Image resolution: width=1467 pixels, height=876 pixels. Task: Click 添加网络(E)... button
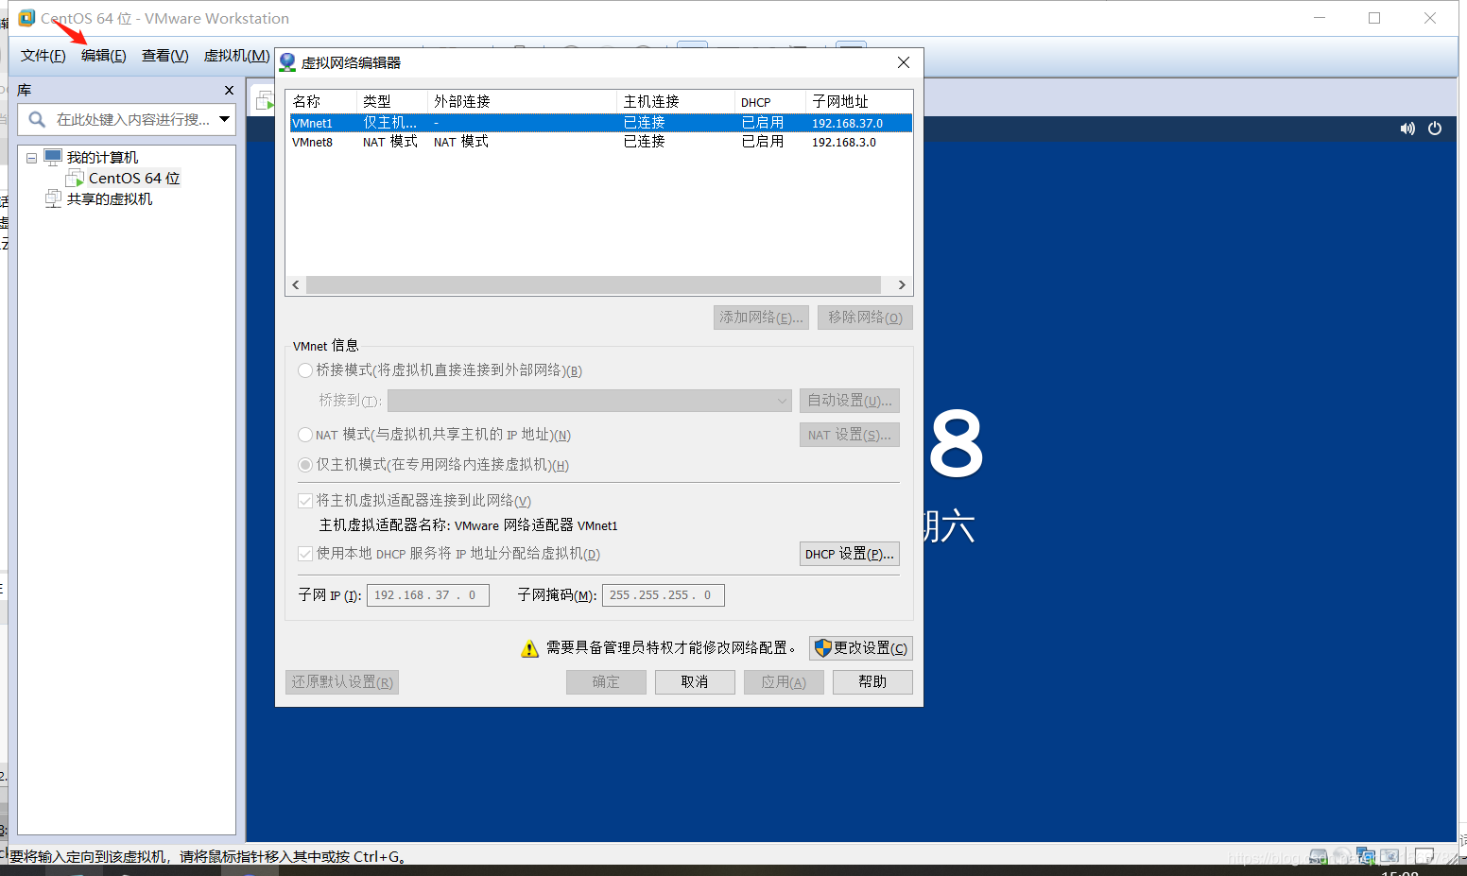click(761, 318)
